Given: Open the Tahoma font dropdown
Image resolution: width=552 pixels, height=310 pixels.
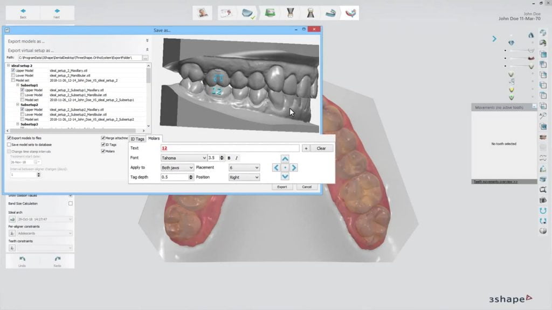Looking at the screenshot, I should 184,158.
